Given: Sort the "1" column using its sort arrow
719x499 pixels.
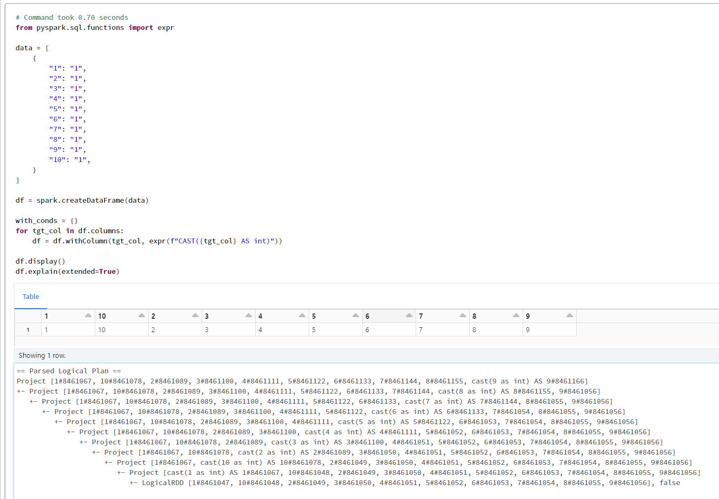Looking at the screenshot, I should (x=87, y=316).
